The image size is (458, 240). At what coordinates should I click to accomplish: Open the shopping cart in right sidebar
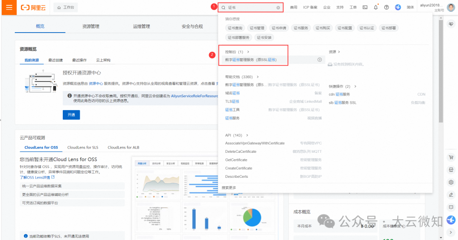[451, 157]
